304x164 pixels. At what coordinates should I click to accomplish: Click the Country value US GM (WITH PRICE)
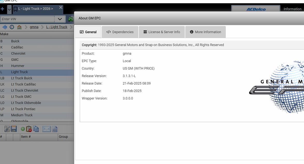pyautogui.click(x=139, y=68)
